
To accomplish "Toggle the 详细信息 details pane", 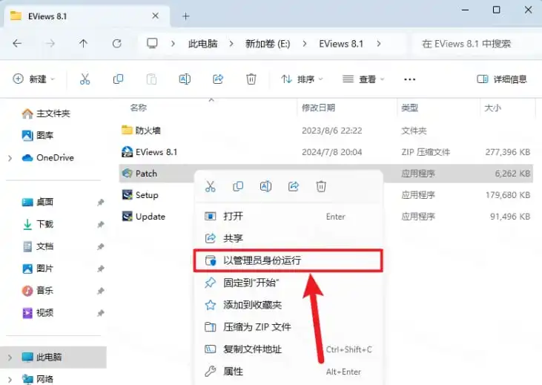I will pos(501,79).
